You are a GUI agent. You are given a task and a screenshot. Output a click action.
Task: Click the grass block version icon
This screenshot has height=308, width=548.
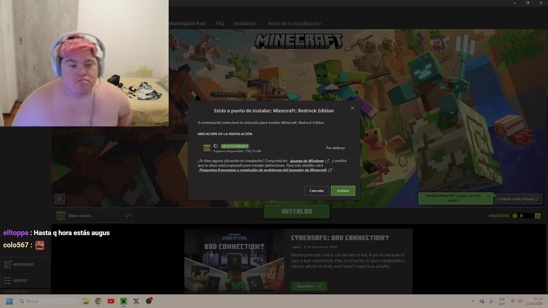[61, 216]
